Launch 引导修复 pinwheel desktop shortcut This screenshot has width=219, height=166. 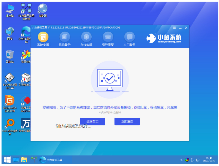click(26, 56)
